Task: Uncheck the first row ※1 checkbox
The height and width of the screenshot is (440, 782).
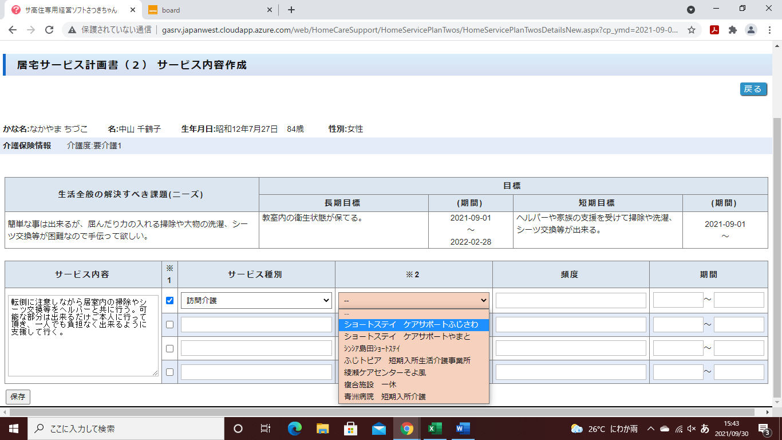Action: point(169,300)
